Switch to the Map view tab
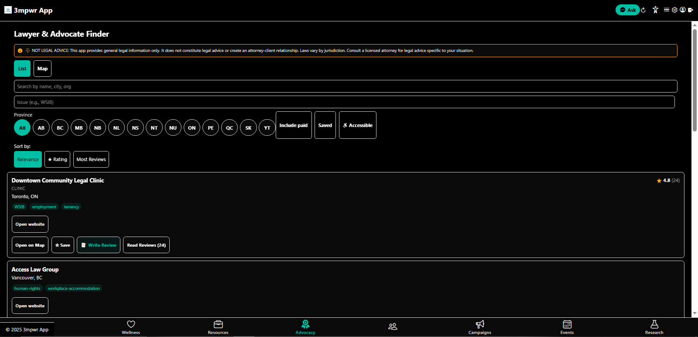The image size is (698, 337). (x=42, y=69)
